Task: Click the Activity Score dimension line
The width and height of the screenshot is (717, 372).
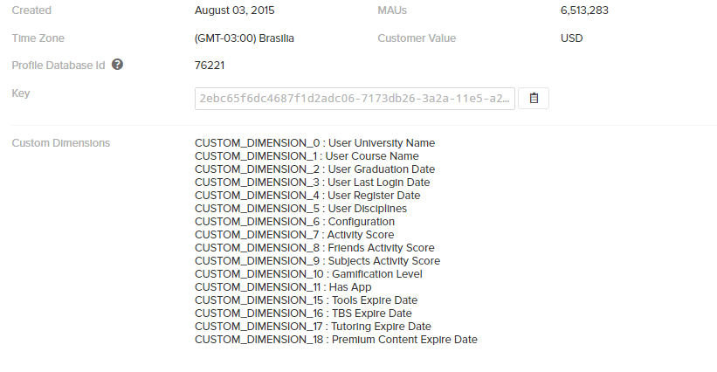Action: (294, 235)
